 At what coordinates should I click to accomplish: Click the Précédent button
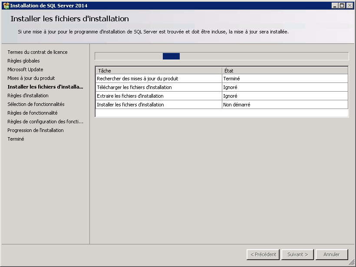pos(263,254)
